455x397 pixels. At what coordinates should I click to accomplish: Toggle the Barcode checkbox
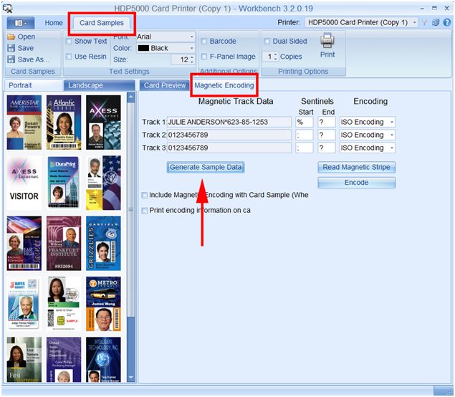pyautogui.click(x=204, y=42)
